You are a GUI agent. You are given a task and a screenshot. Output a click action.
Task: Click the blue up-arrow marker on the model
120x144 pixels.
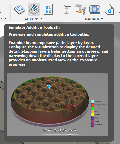coord(48,87)
